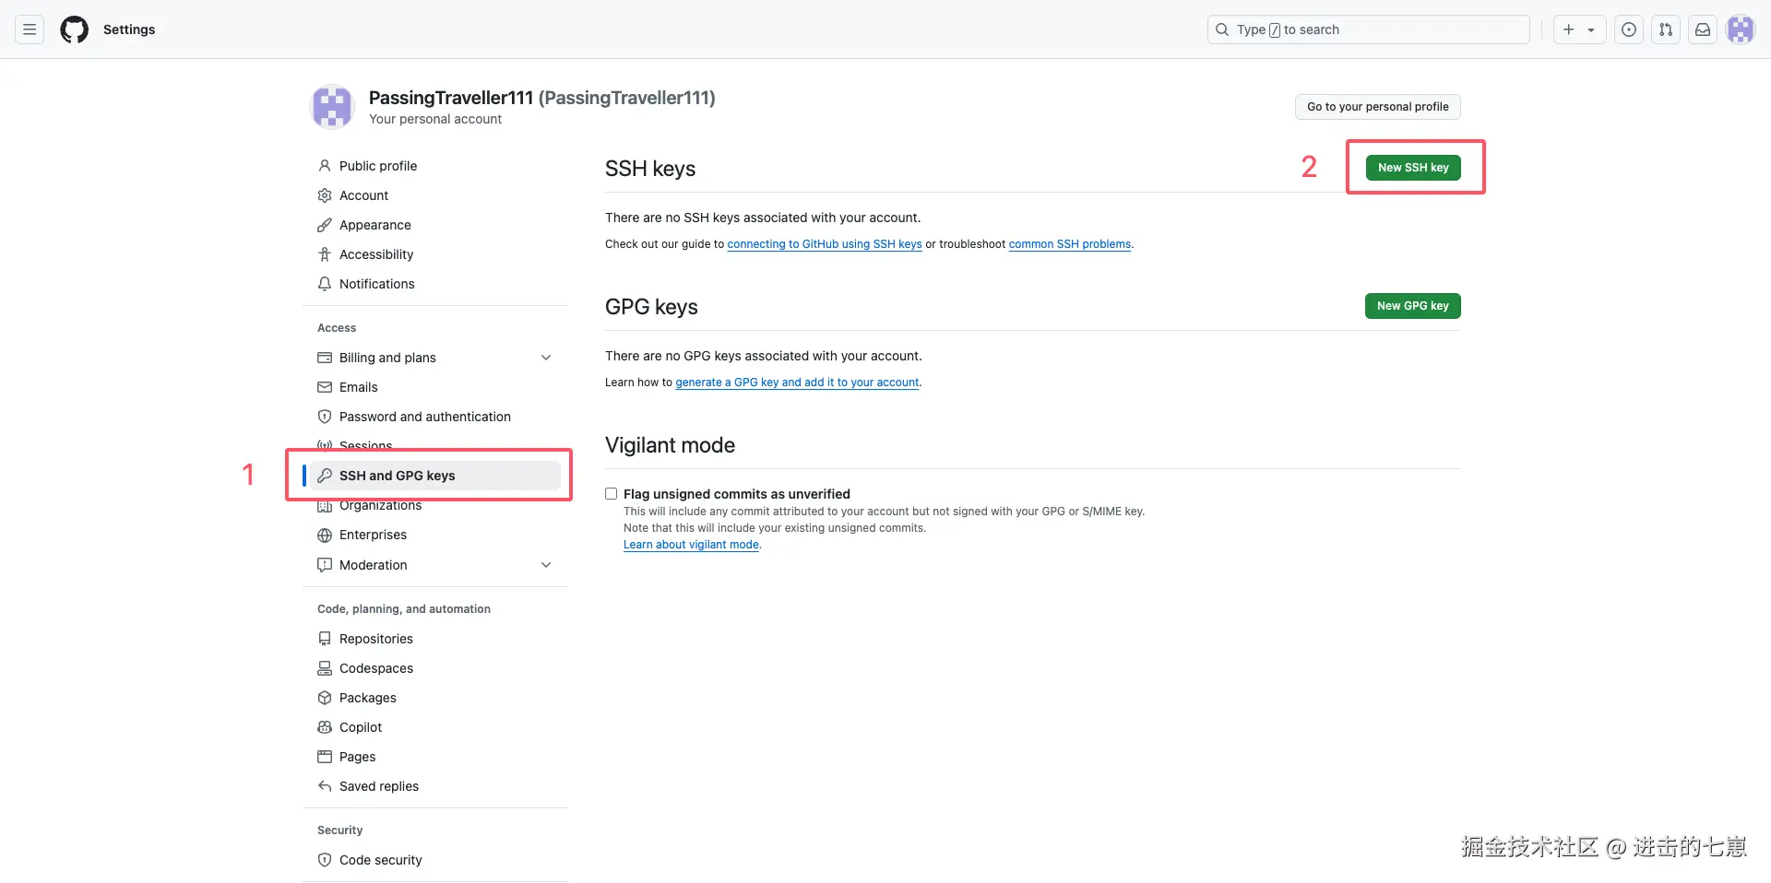Click the Copilot icon

tap(325, 727)
